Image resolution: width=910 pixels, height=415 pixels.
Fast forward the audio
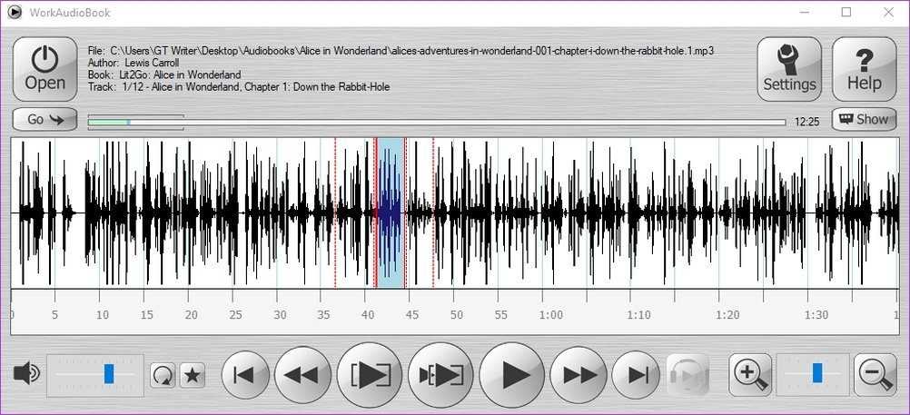(580, 374)
